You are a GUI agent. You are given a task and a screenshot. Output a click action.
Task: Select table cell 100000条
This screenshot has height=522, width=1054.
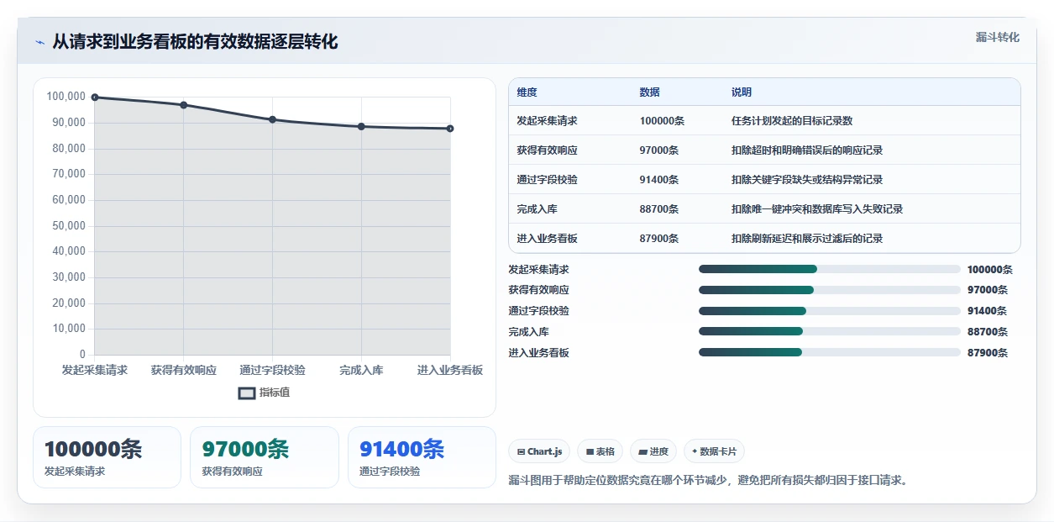click(x=662, y=121)
